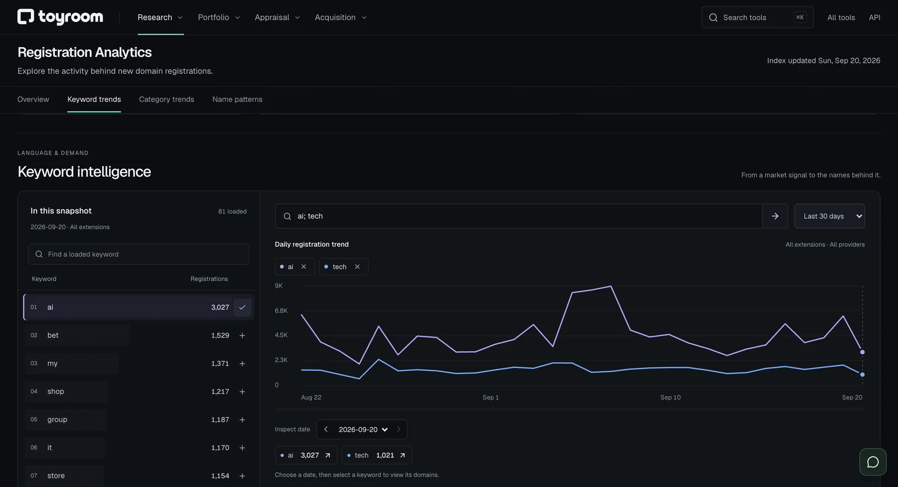Image resolution: width=898 pixels, height=487 pixels.
Task: Add the it keyword to chart
Action: pyautogui.click(x=242, y=448)
